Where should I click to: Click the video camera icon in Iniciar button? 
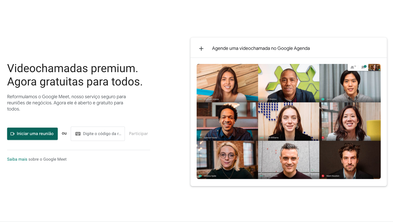[x=12, y=134]
